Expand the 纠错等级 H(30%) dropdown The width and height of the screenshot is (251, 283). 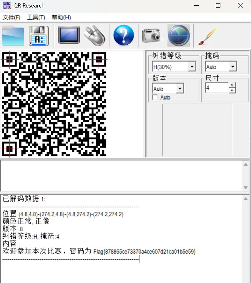tap(192, 67)
